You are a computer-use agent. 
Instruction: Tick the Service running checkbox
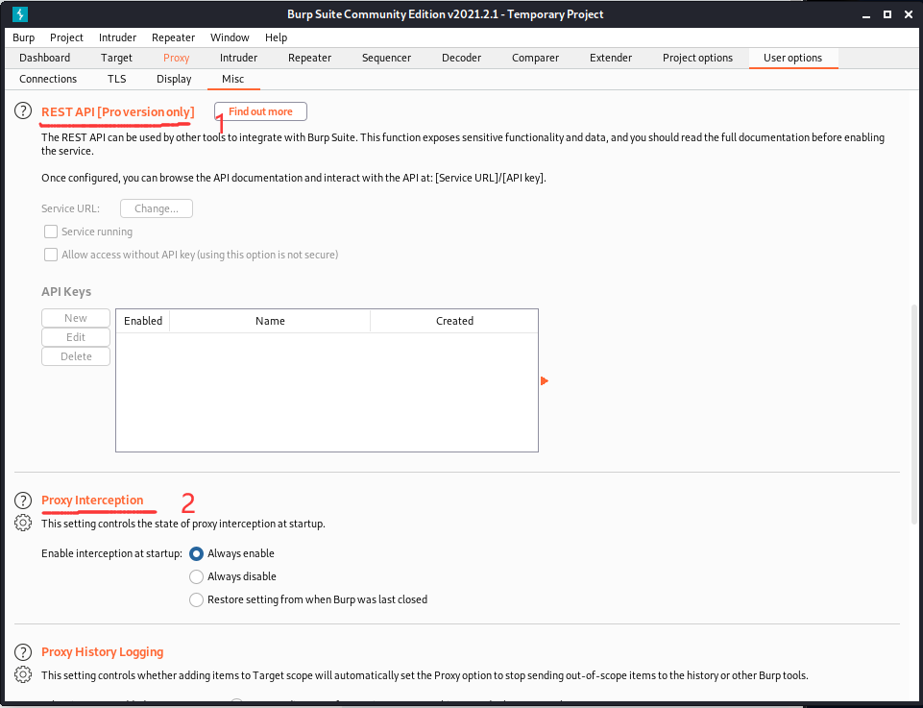click(x=51, y=232)
